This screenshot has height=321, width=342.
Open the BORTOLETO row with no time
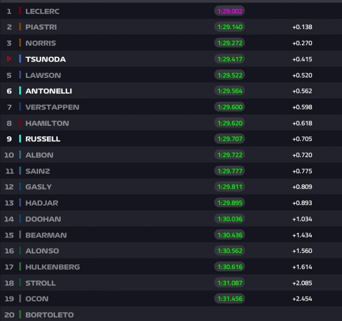50,315
